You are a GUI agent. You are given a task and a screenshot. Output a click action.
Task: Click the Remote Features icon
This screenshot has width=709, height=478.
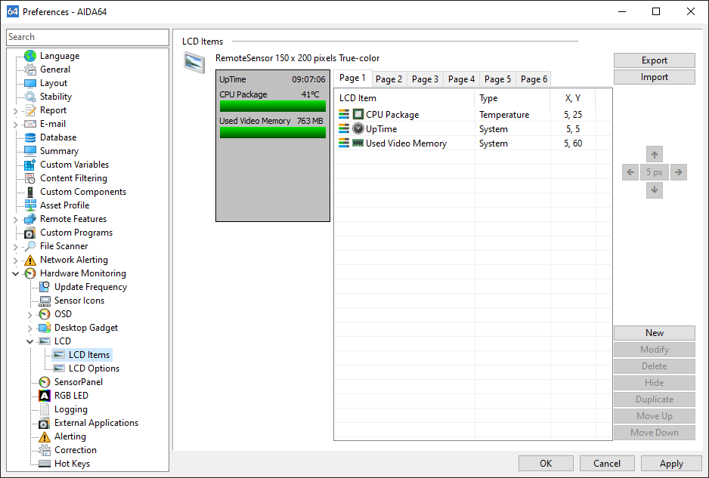coord(30,219)
